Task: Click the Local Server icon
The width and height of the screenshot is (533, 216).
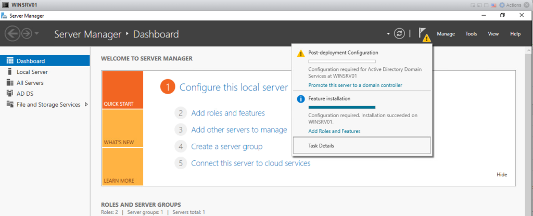Action: pos(10,72)
